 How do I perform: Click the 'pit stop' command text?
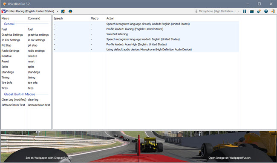pyautogui.click(x=32, y=45)
